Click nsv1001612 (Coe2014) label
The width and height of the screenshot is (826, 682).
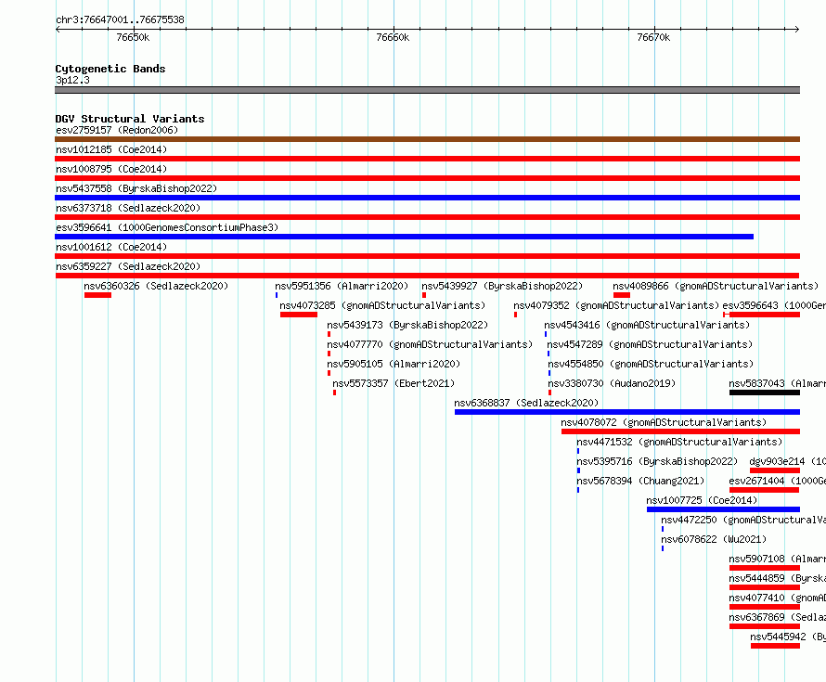(111, 247)
